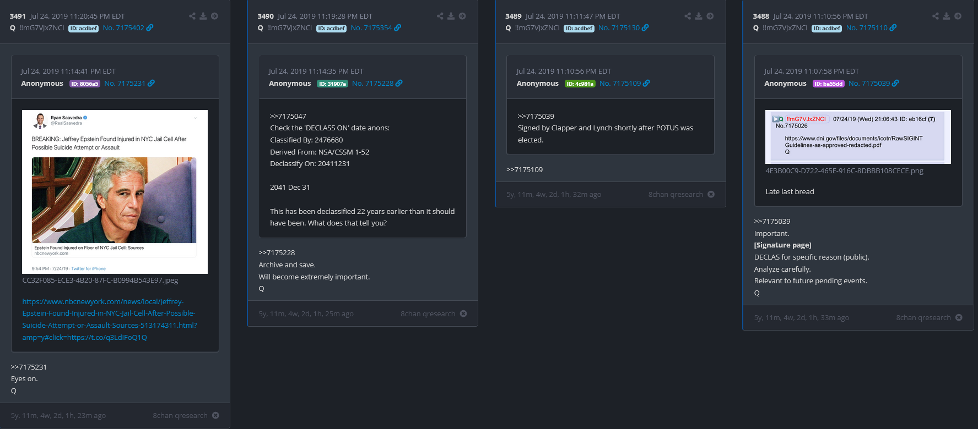Click ID badge ba55dd

click(828, 84)
